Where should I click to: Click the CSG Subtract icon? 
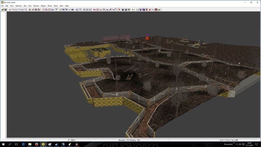(x=43, y=9)
